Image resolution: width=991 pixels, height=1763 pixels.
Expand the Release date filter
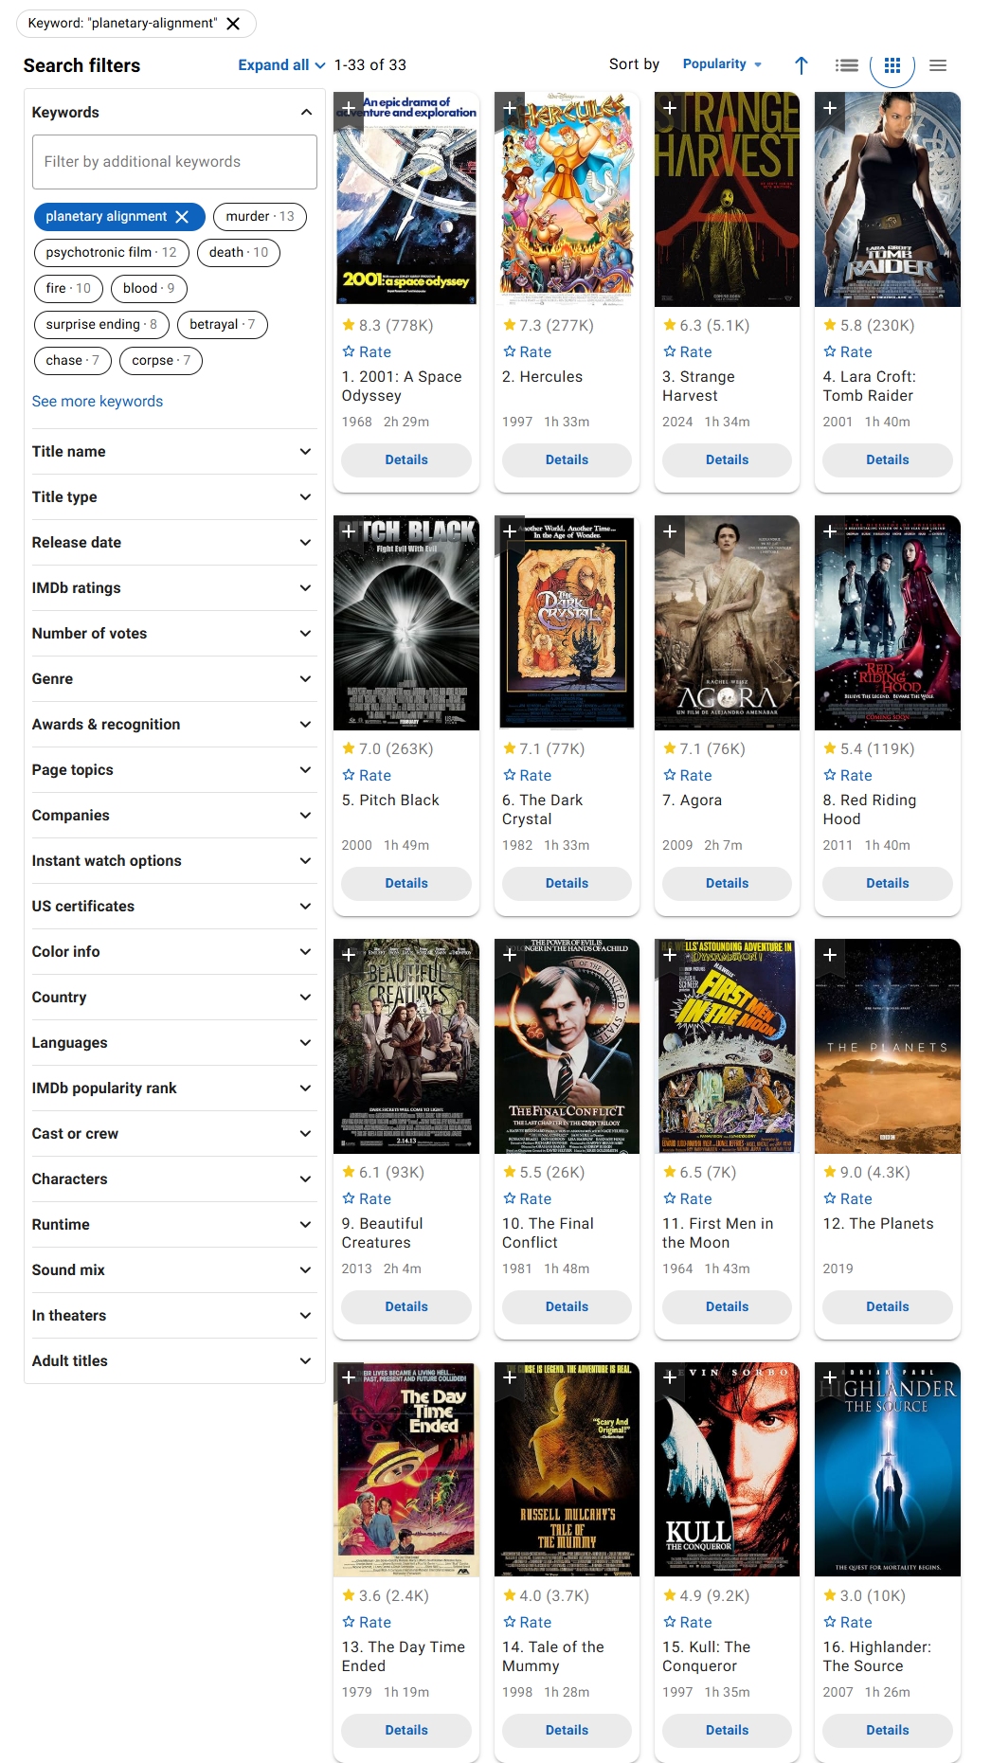171,543
